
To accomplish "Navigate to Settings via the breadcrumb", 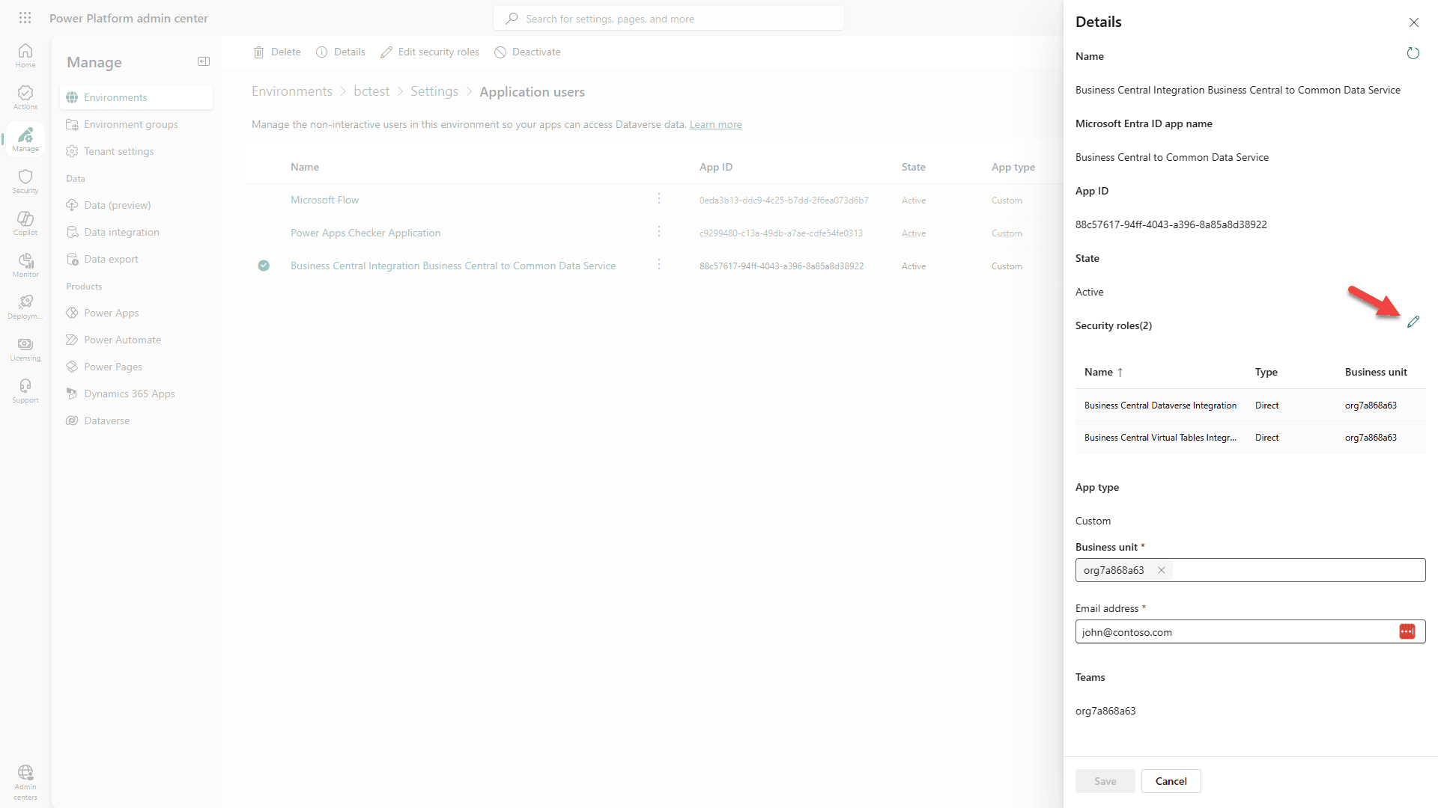I will 434,91.
